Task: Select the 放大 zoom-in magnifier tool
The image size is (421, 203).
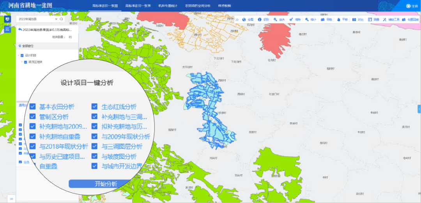Action: pyautogui.click(x=275, y=19)
